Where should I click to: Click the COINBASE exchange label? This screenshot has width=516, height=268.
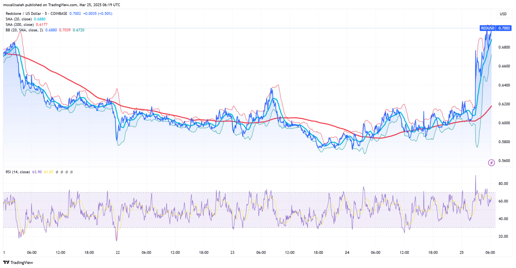[x=58, y=13]
